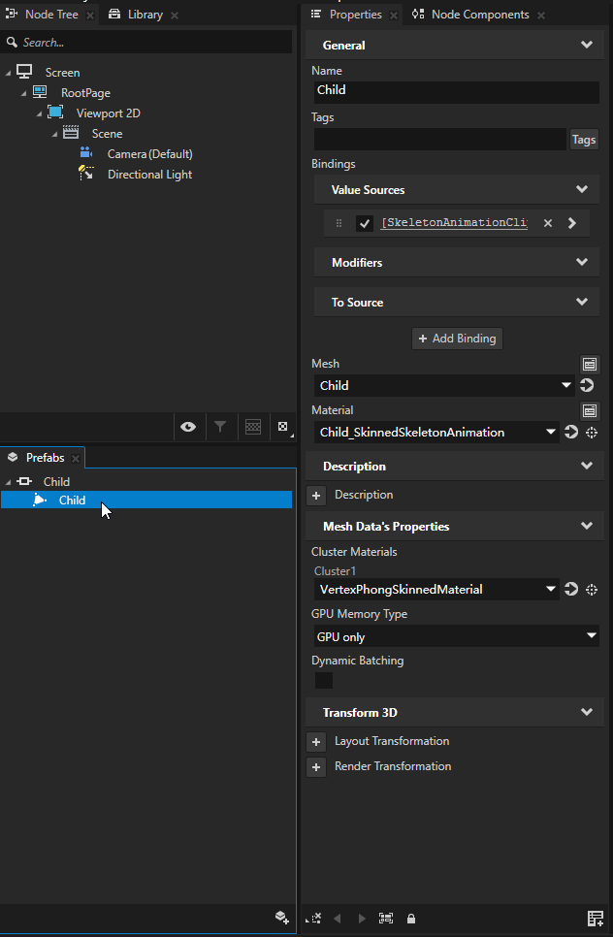Viewport: 613px width, 937px height.
Task: Click the Child prefab root icon
Action: point(24,481)
